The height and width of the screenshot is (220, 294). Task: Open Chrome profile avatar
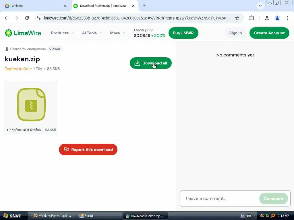(x=277, y=18)
